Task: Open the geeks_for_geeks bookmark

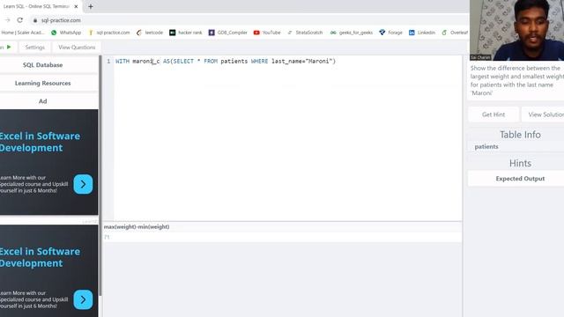Action: [352, 33]
